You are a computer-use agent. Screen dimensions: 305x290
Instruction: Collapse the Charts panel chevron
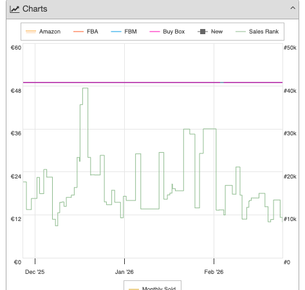click(x=293, y=8)
